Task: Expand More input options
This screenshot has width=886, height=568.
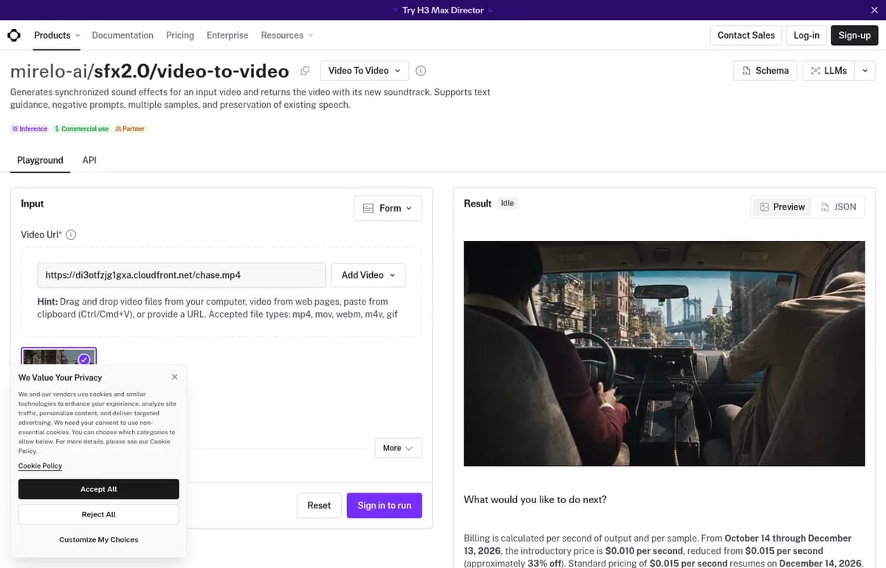Action: click(x=398, y=448)
